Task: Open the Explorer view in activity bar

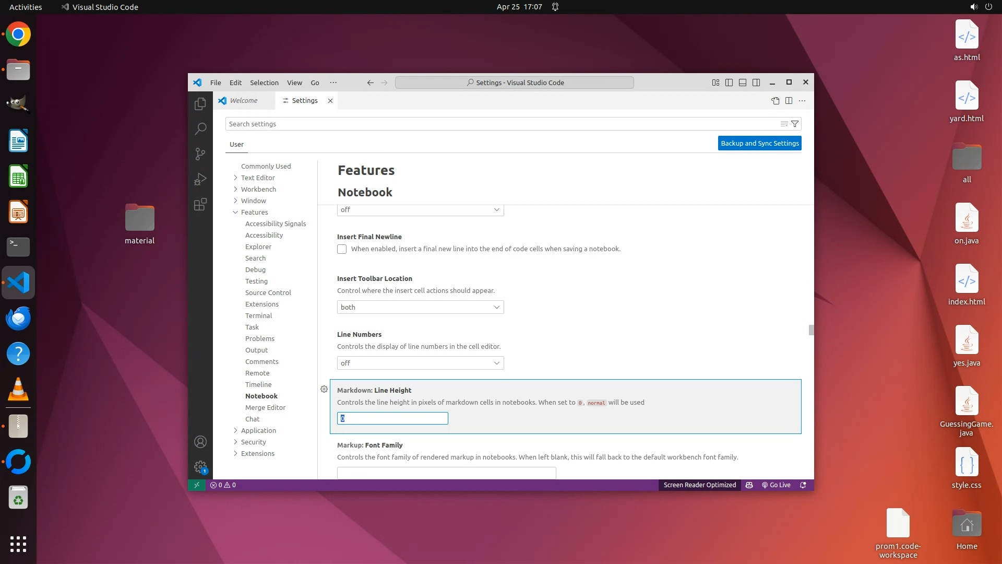Action: coord(200,104)
